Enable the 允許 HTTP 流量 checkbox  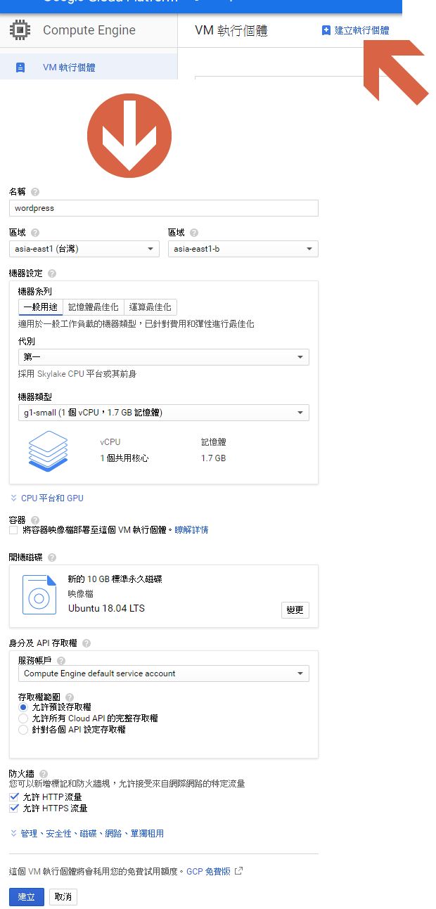tap(14, 797)
